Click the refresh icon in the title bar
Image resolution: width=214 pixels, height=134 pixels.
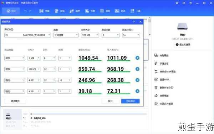point(184,3)
